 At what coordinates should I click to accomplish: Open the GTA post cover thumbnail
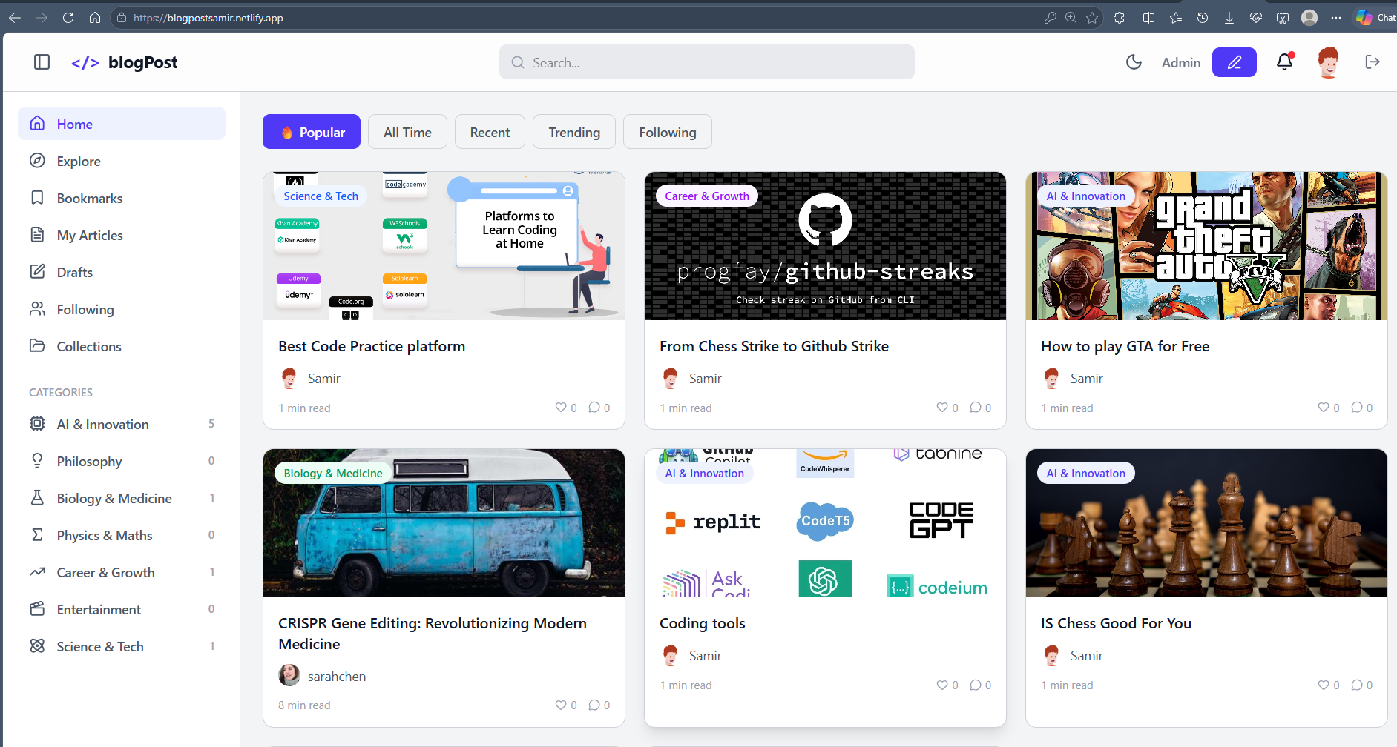tap(1206, 246)
